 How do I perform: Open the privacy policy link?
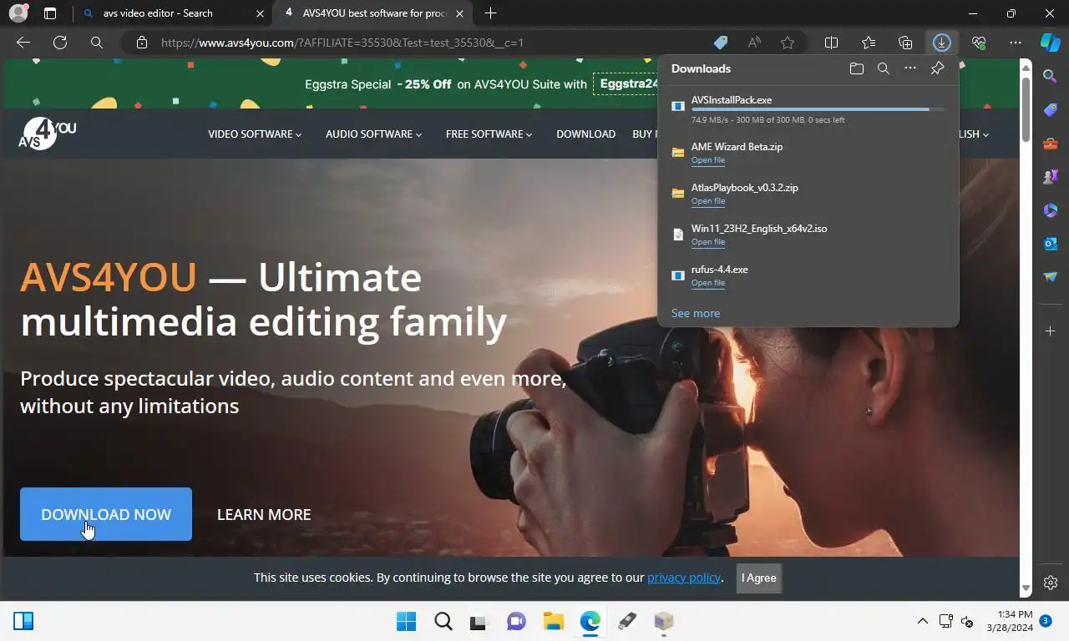click(x=683, y=578)
